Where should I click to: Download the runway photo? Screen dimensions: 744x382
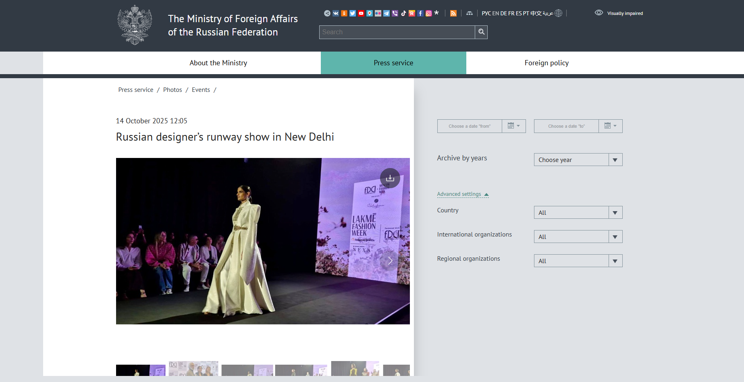pyautogui.click(x=390, y=178)
